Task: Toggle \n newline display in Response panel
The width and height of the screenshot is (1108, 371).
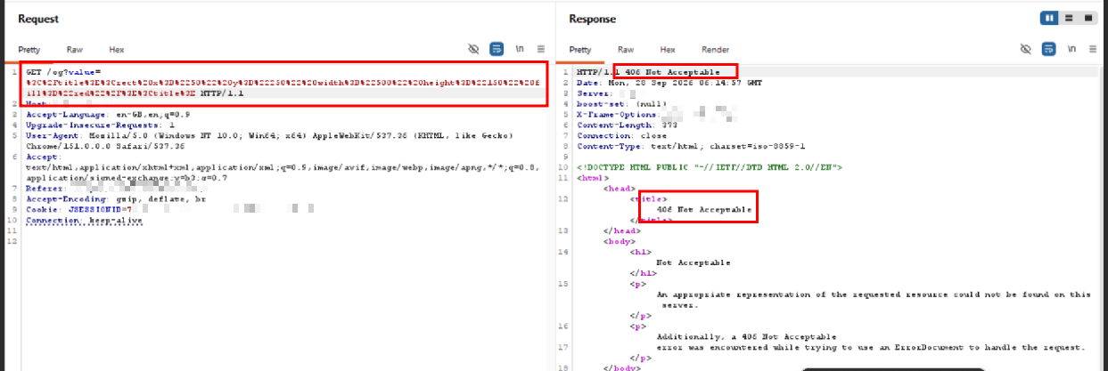Action: (1071, 49)
